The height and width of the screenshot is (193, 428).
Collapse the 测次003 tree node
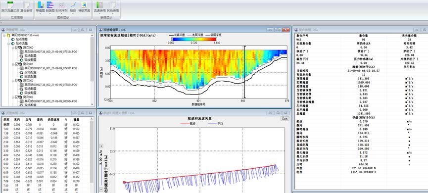pos(12,97)
